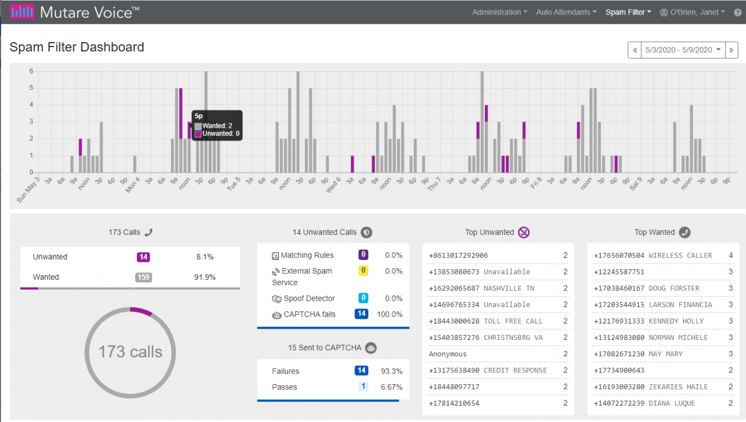Select wanted caller NORMAN MICHELE

click(663, 337)
